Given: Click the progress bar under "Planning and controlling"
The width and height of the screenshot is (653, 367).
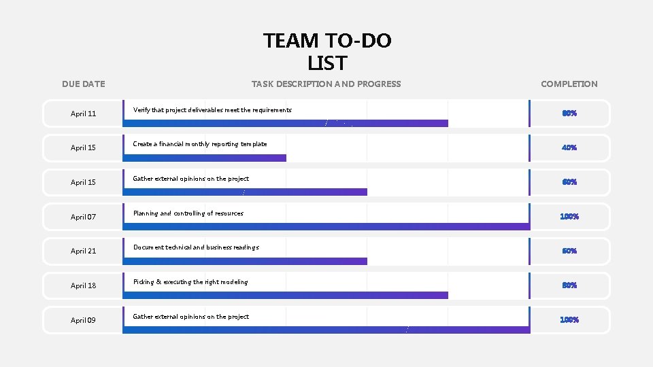Looking at the screenshot, I should (x=326, y=227).
